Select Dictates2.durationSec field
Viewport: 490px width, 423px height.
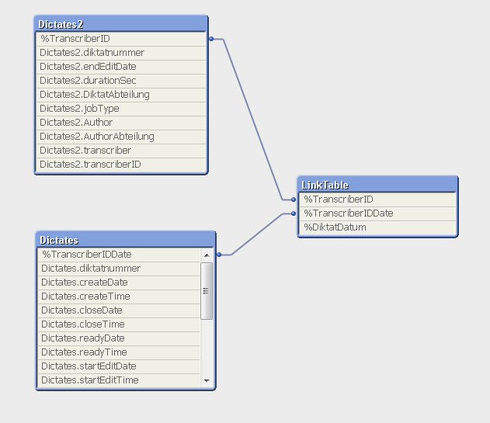[x=121, y=81]
